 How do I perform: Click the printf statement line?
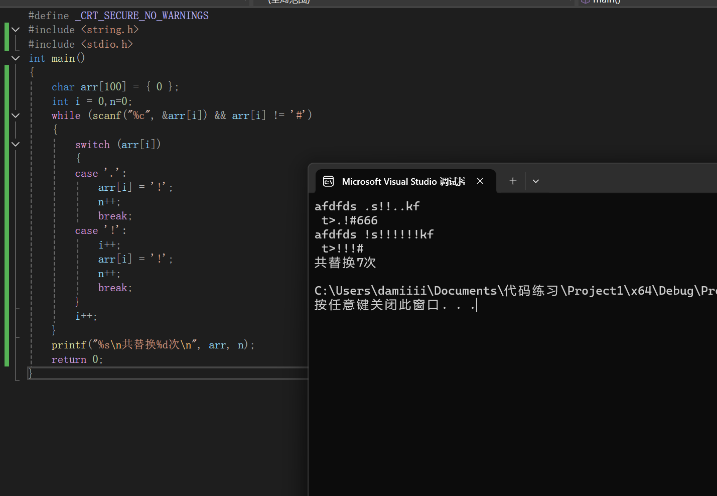[x=153, y=345]
